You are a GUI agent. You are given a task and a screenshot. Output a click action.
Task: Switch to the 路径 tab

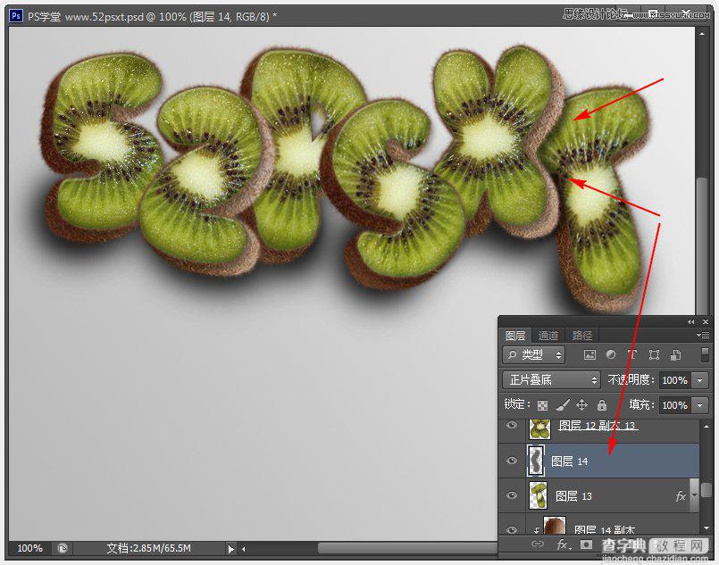point(581,336)
